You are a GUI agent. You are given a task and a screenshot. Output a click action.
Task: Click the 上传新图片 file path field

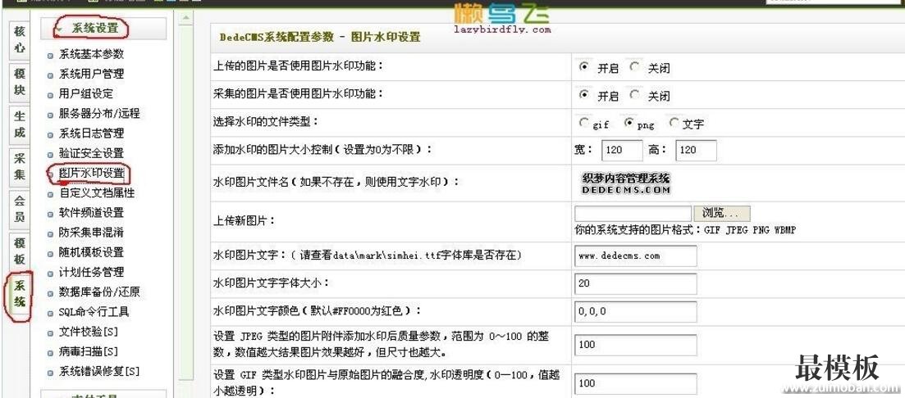(633, 214)
